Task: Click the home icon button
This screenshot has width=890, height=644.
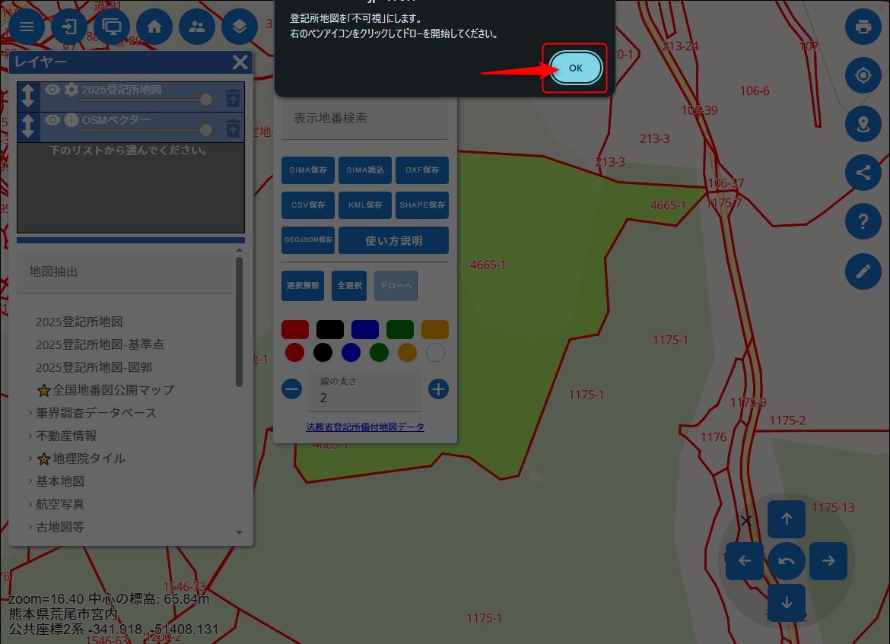Action: pyautogui.click(x=154, y=27)
